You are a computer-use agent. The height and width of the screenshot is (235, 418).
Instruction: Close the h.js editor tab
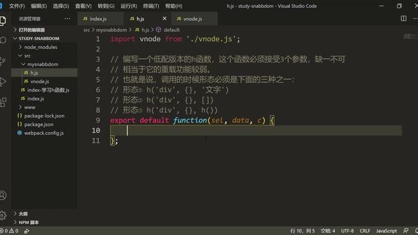point(165,18)
